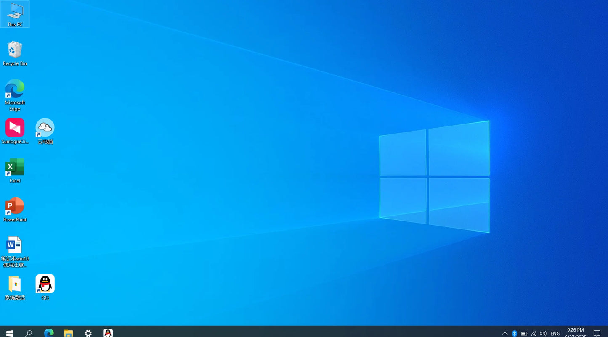This screenshot has height=337, width=608.
Task: Click the Bluetooth icon in the tray
Action: point(514,333)
